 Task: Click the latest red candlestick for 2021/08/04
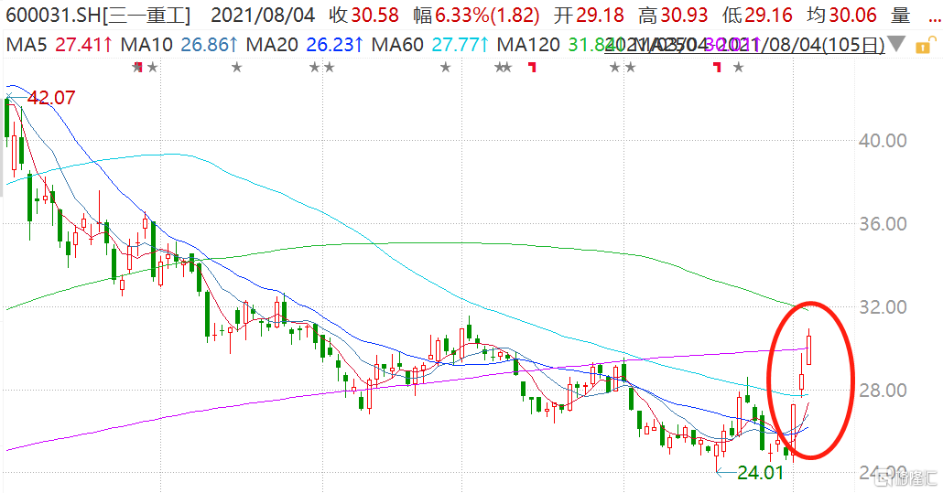point(809,349)
